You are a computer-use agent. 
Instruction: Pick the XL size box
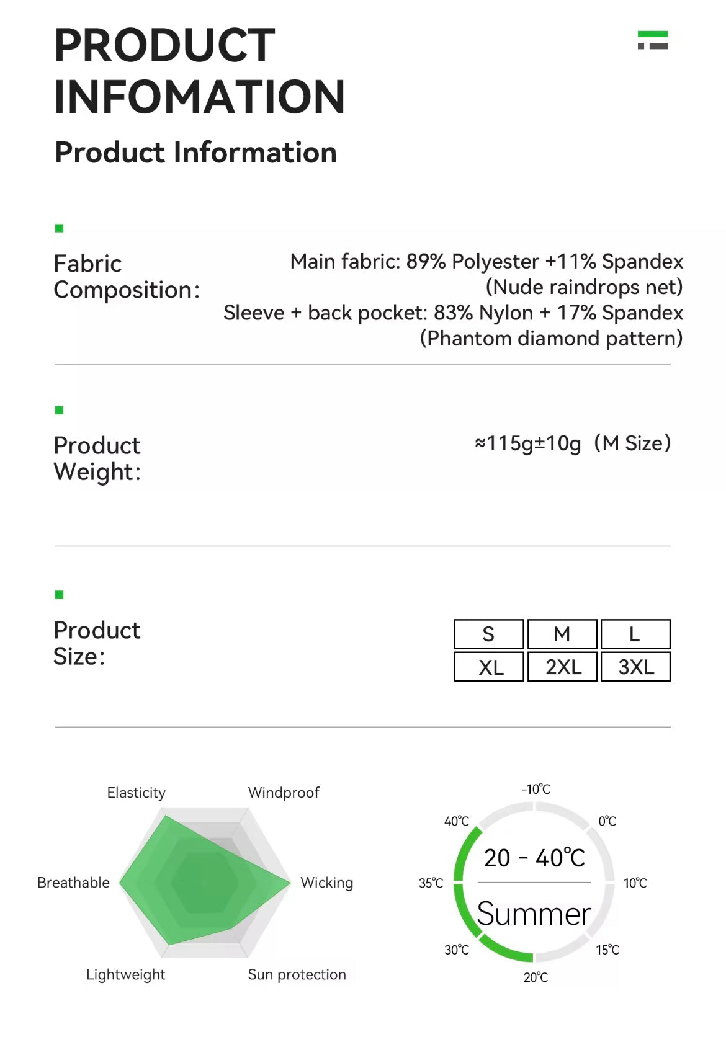[489, 667]
